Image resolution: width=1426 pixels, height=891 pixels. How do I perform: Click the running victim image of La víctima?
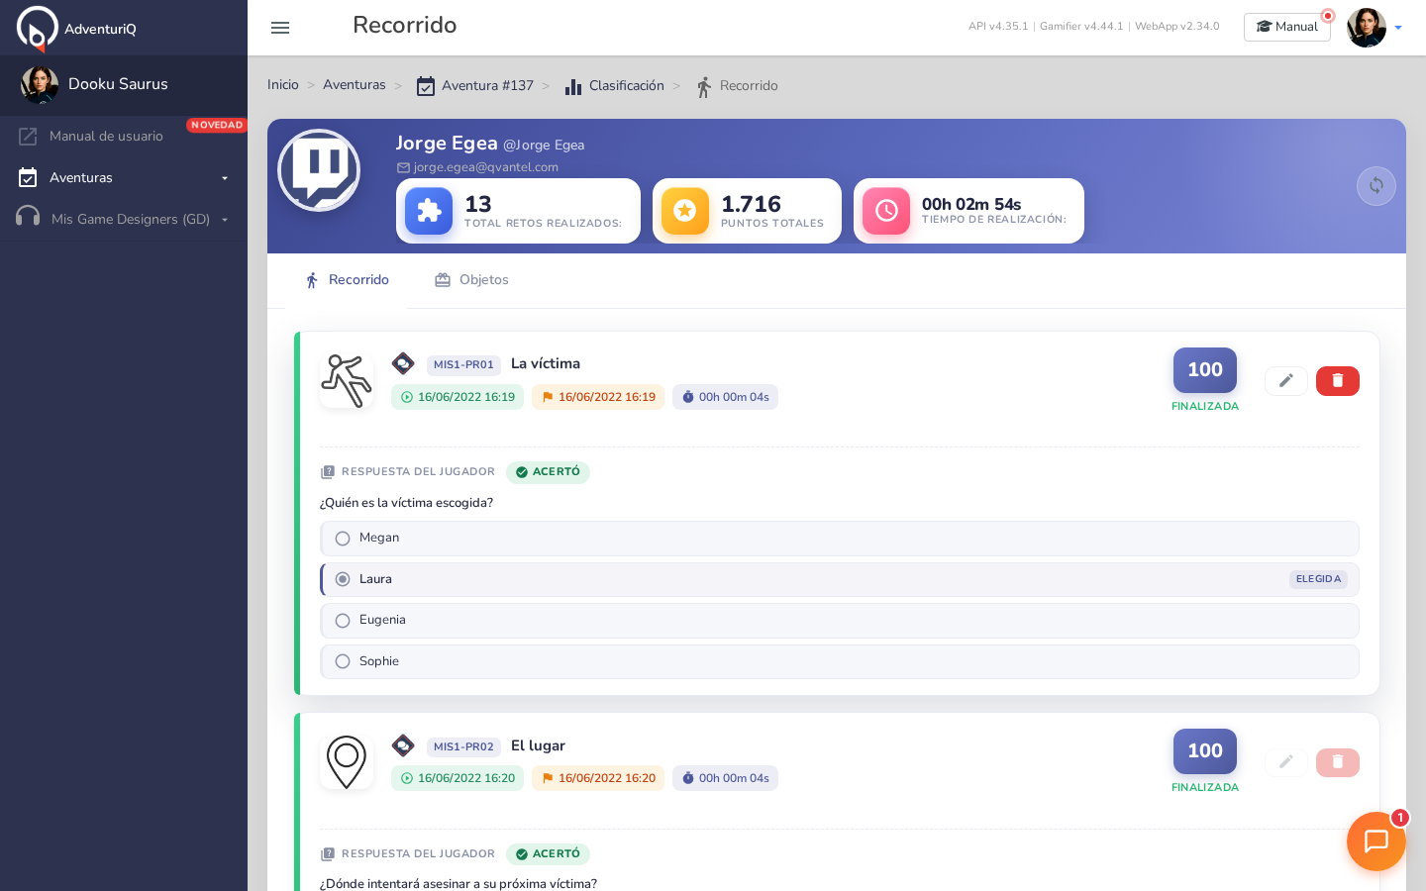click(x=347, y=380)
